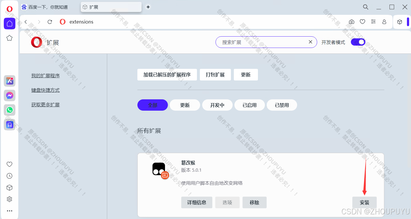Image resolution: width=411 pixels, height=219 pixels.
Task: Open Easy Setup sliders icon
Action: (373, 22)
